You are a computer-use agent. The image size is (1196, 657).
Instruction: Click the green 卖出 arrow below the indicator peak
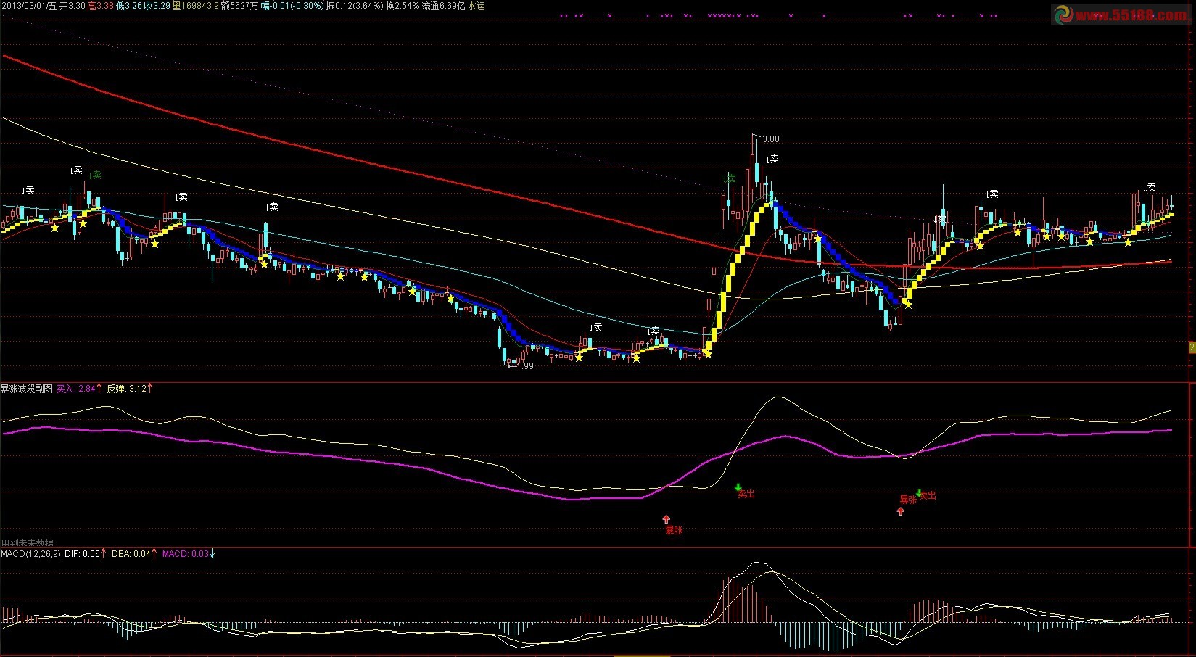(738, 488)
